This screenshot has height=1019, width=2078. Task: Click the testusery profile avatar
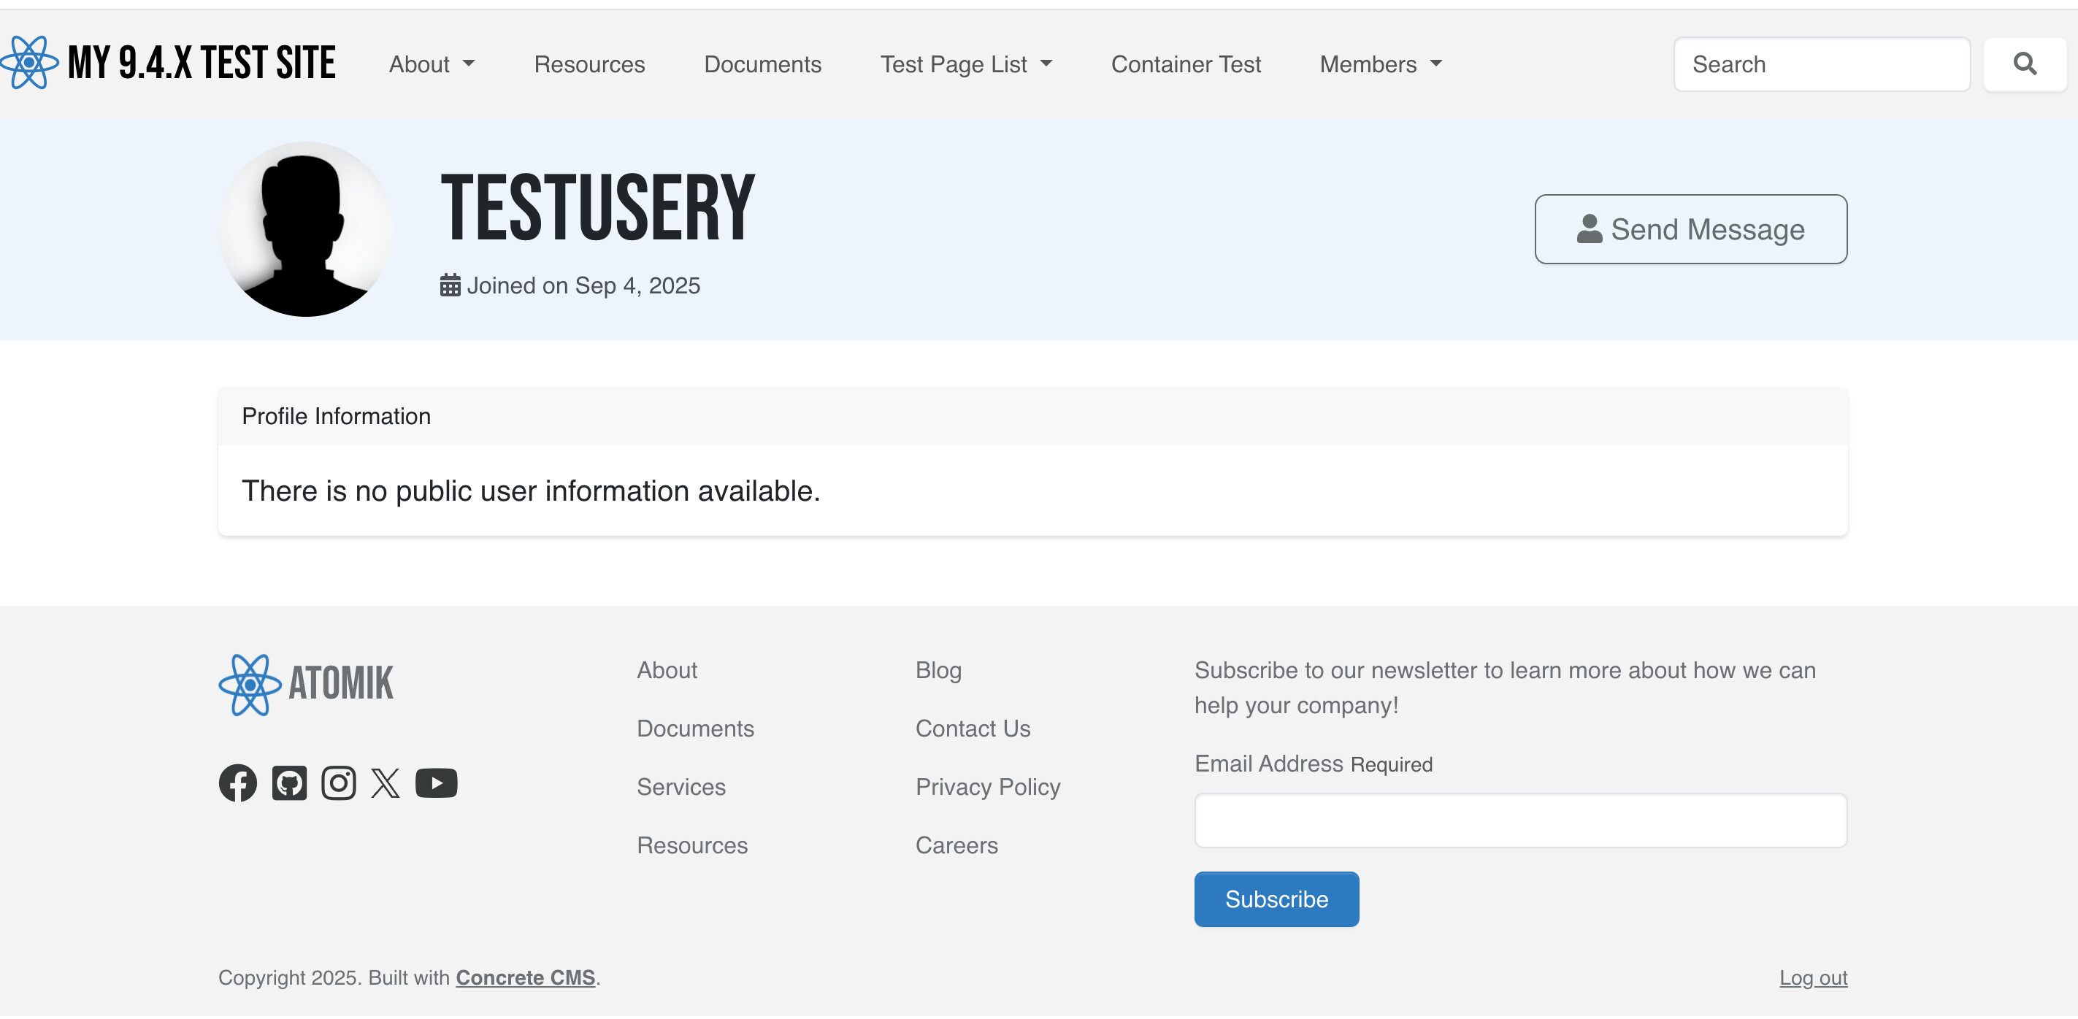(306, 229)
